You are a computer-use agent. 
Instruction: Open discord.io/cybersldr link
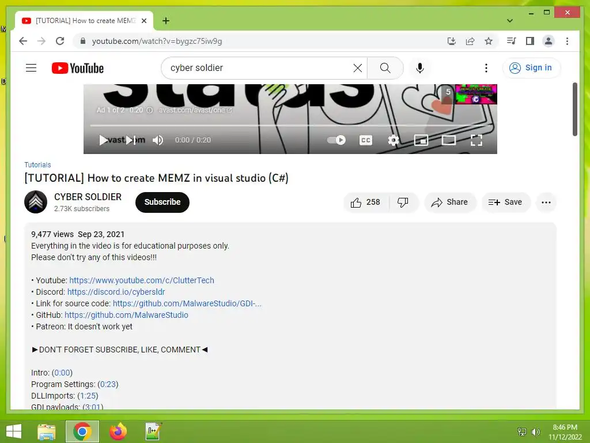[x=116, y=292]
